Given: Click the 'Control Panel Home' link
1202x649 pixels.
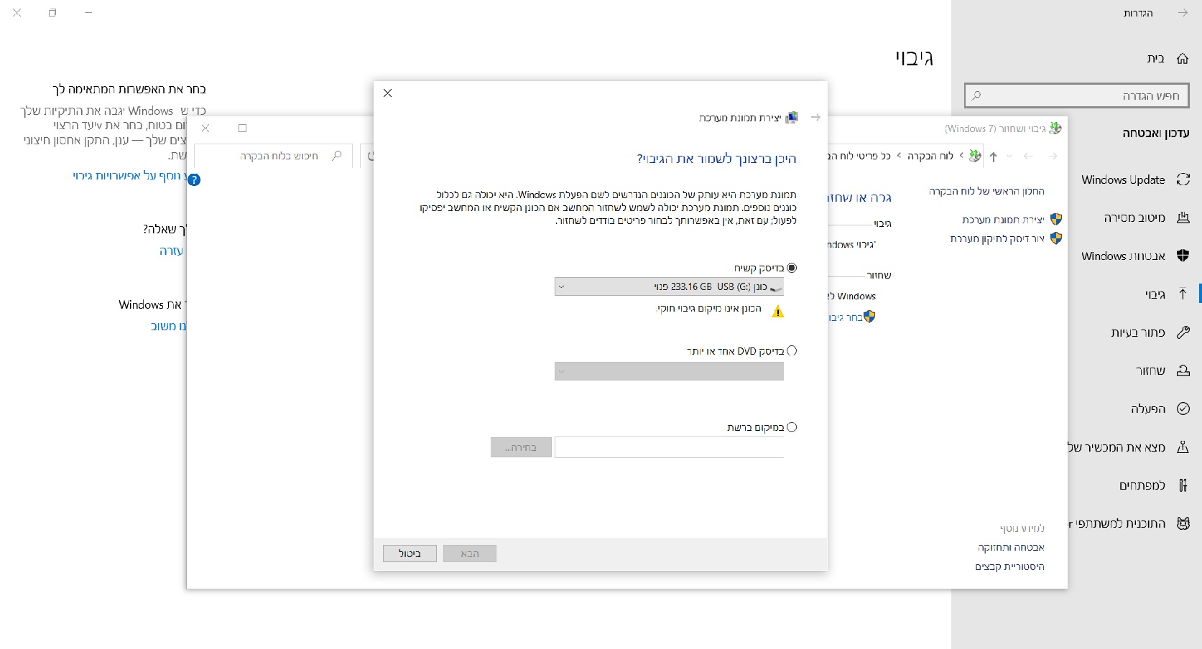Looking at the screenshot, I should click(986, 191).
